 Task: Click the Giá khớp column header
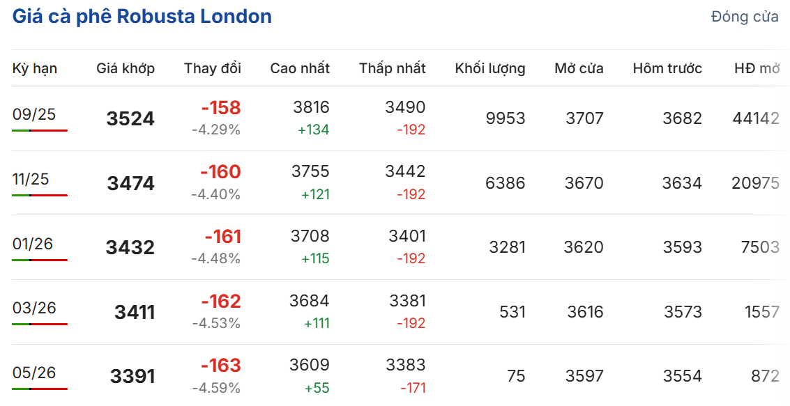tap(126, 68)
